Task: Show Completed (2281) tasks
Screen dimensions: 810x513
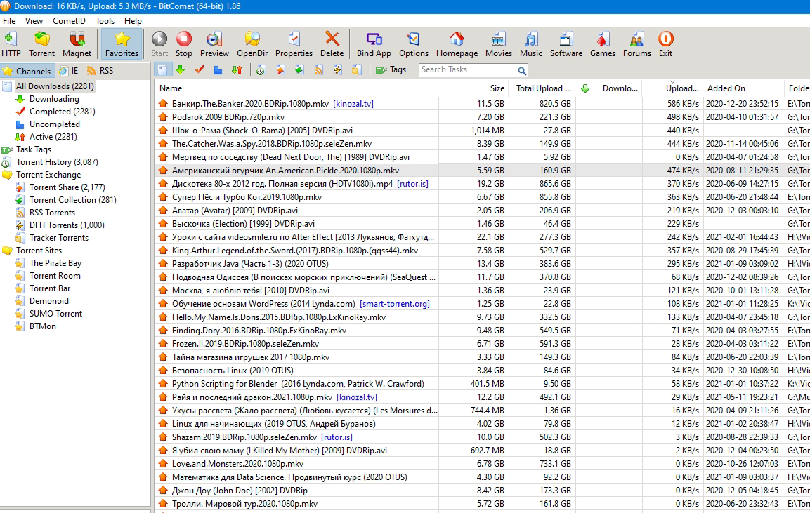Action: point(62,112)
